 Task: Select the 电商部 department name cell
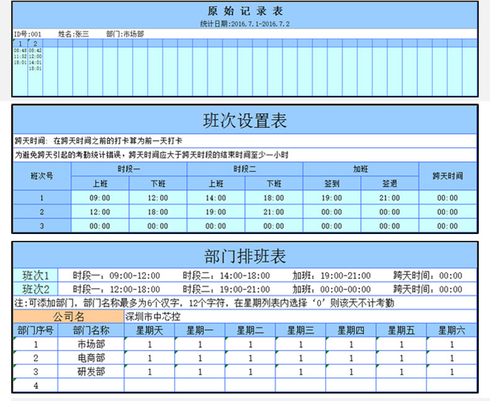91,358
